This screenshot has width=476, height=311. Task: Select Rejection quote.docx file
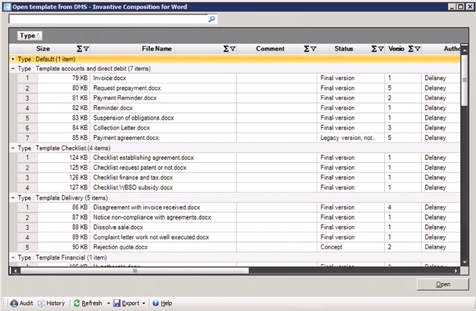click(120, 247)
